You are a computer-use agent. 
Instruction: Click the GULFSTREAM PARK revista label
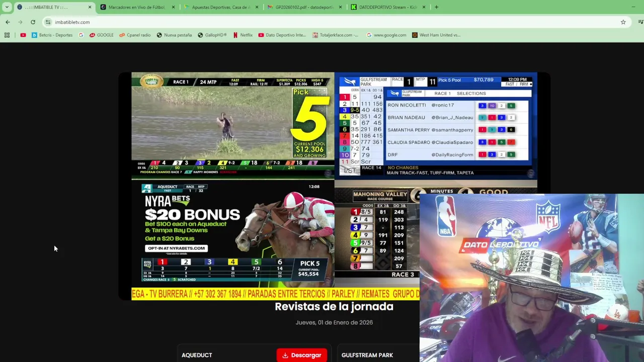(x=367, y=355)
